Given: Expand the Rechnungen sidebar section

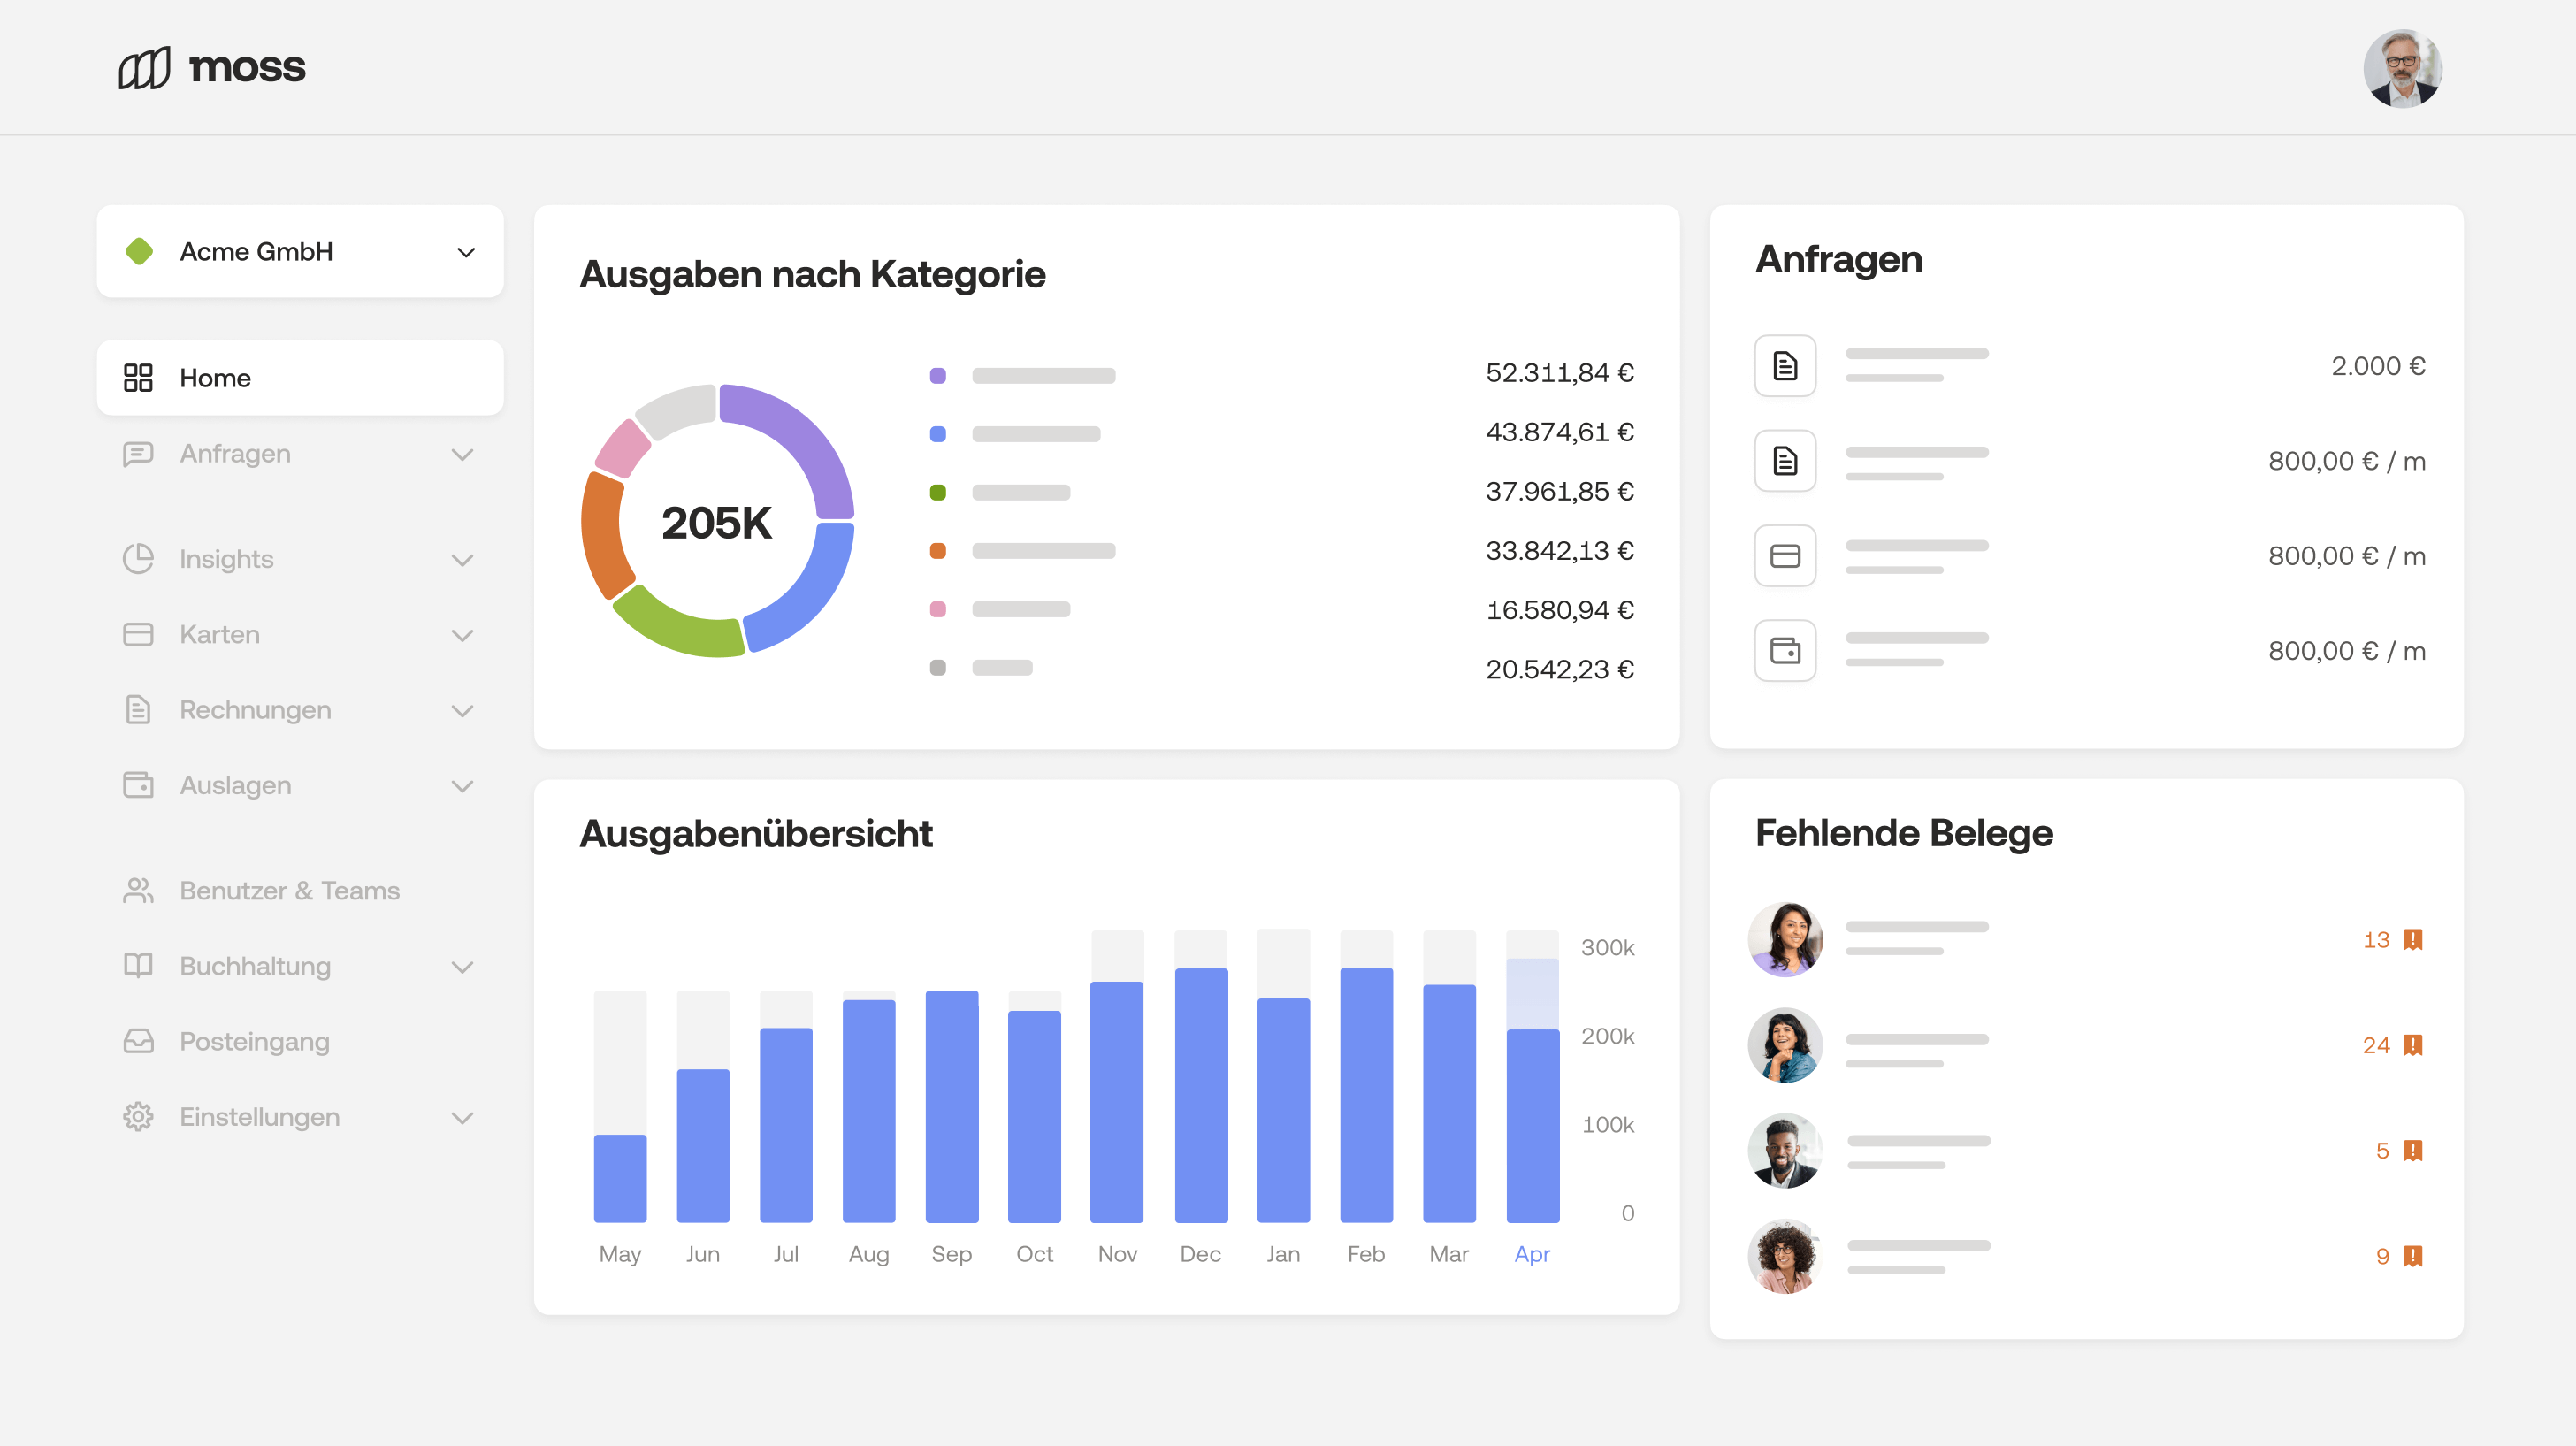Looking at the screenshot, I should click(461, 710).
